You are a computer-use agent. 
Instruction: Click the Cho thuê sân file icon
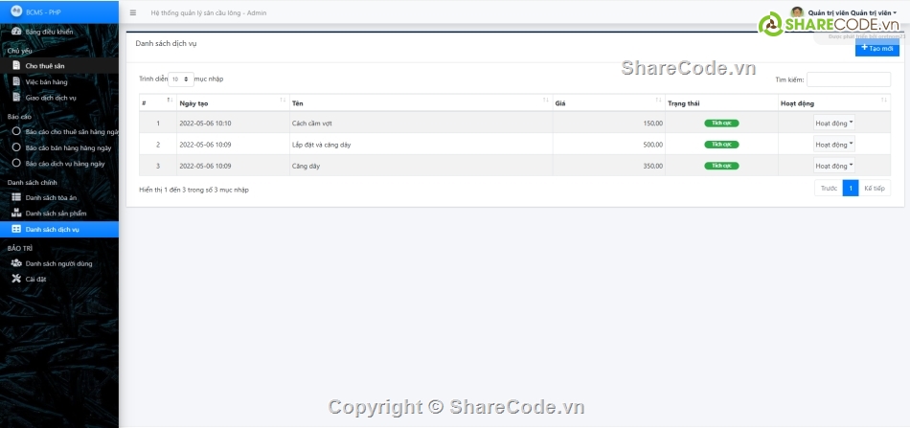coord(16,66)
